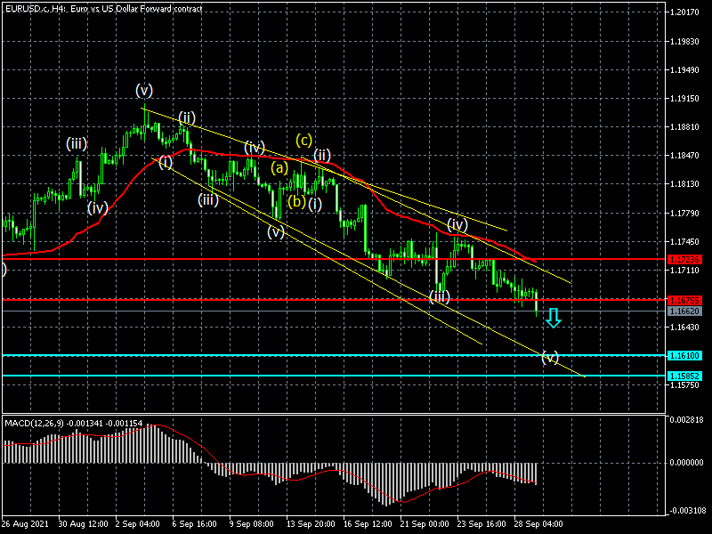Click the EURUSD.c,H4 chart title text
This screenshot has height=534, width=712.
point(101,8)
